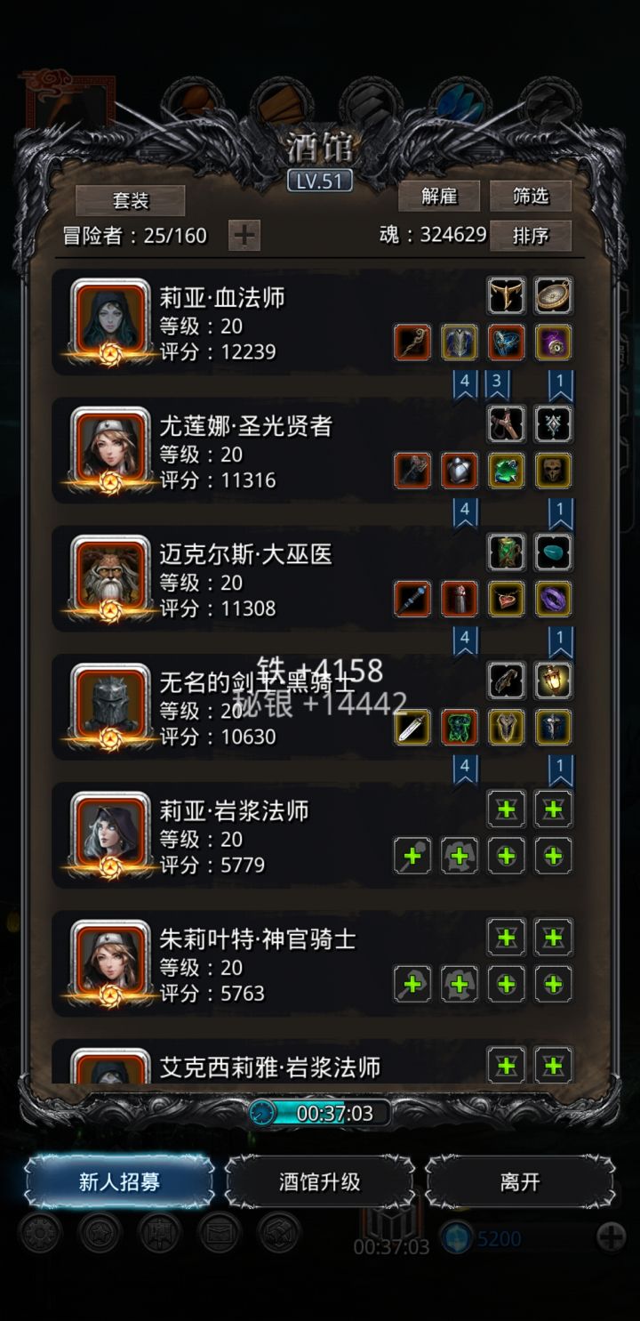Tap the purple ring item of 迈克尔斯·大巫医

click(553, 599)
